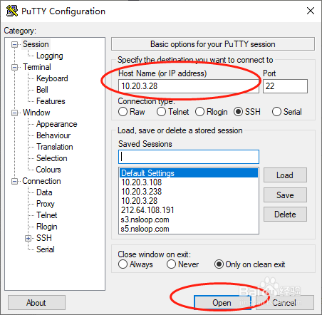Expand the SSH tree node
The image size is (322, 315).
[x=28, y=238]
